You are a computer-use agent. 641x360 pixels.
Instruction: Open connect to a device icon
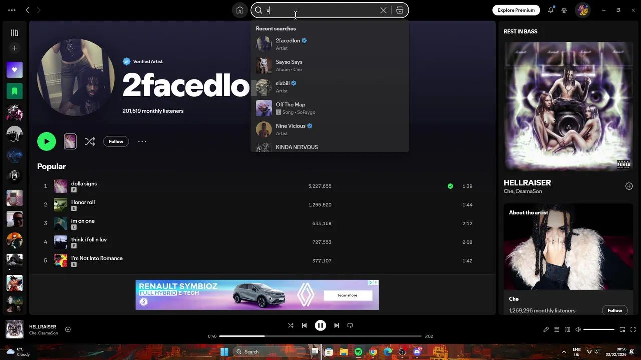click(567, 329)
